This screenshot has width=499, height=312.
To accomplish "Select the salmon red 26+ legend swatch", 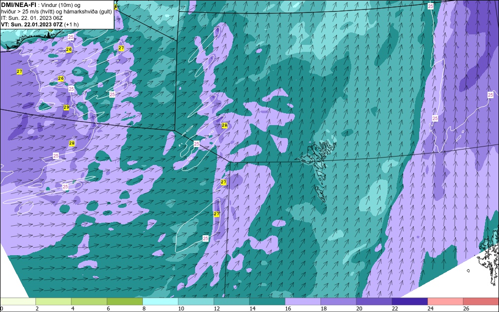I will point(481,302).
